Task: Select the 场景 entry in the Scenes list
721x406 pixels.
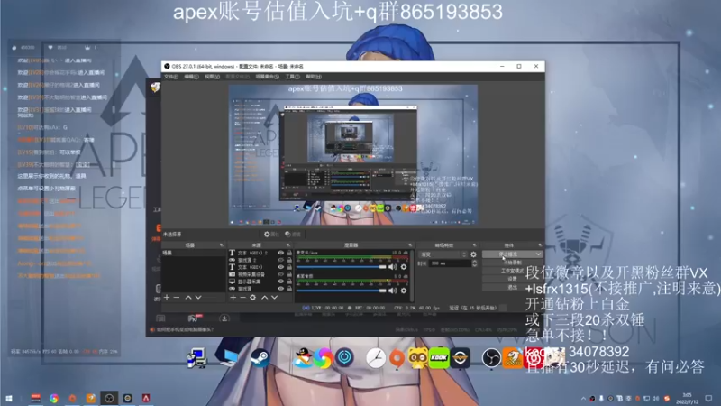Action: (x=193, y=253)
